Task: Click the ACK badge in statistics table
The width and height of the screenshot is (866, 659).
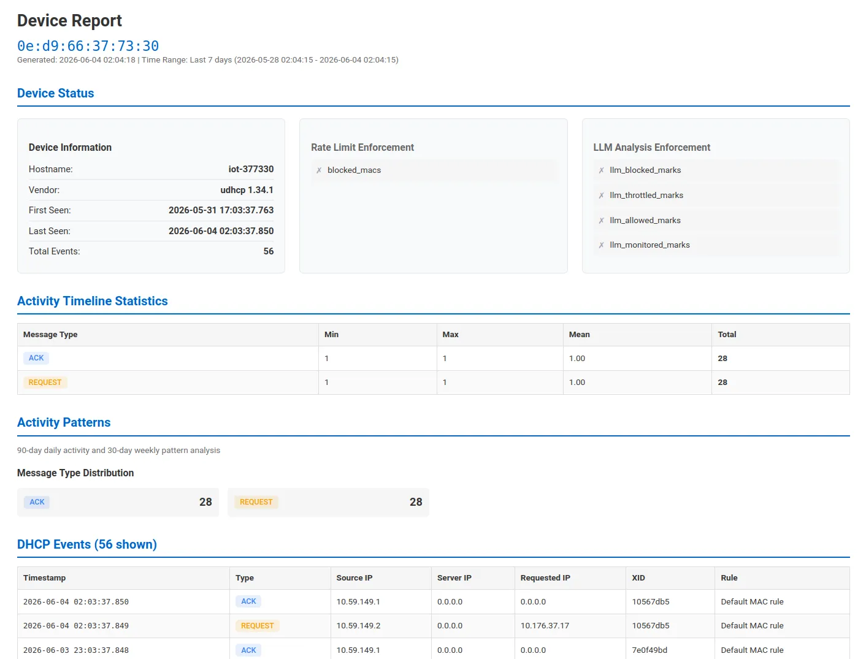Action: click(36, 358)
